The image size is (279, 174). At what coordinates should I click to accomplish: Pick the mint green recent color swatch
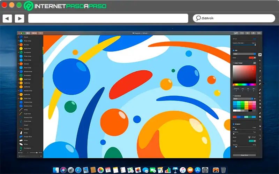click(246, 117)
